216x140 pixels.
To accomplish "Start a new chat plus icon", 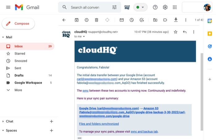I will [52, 121].
